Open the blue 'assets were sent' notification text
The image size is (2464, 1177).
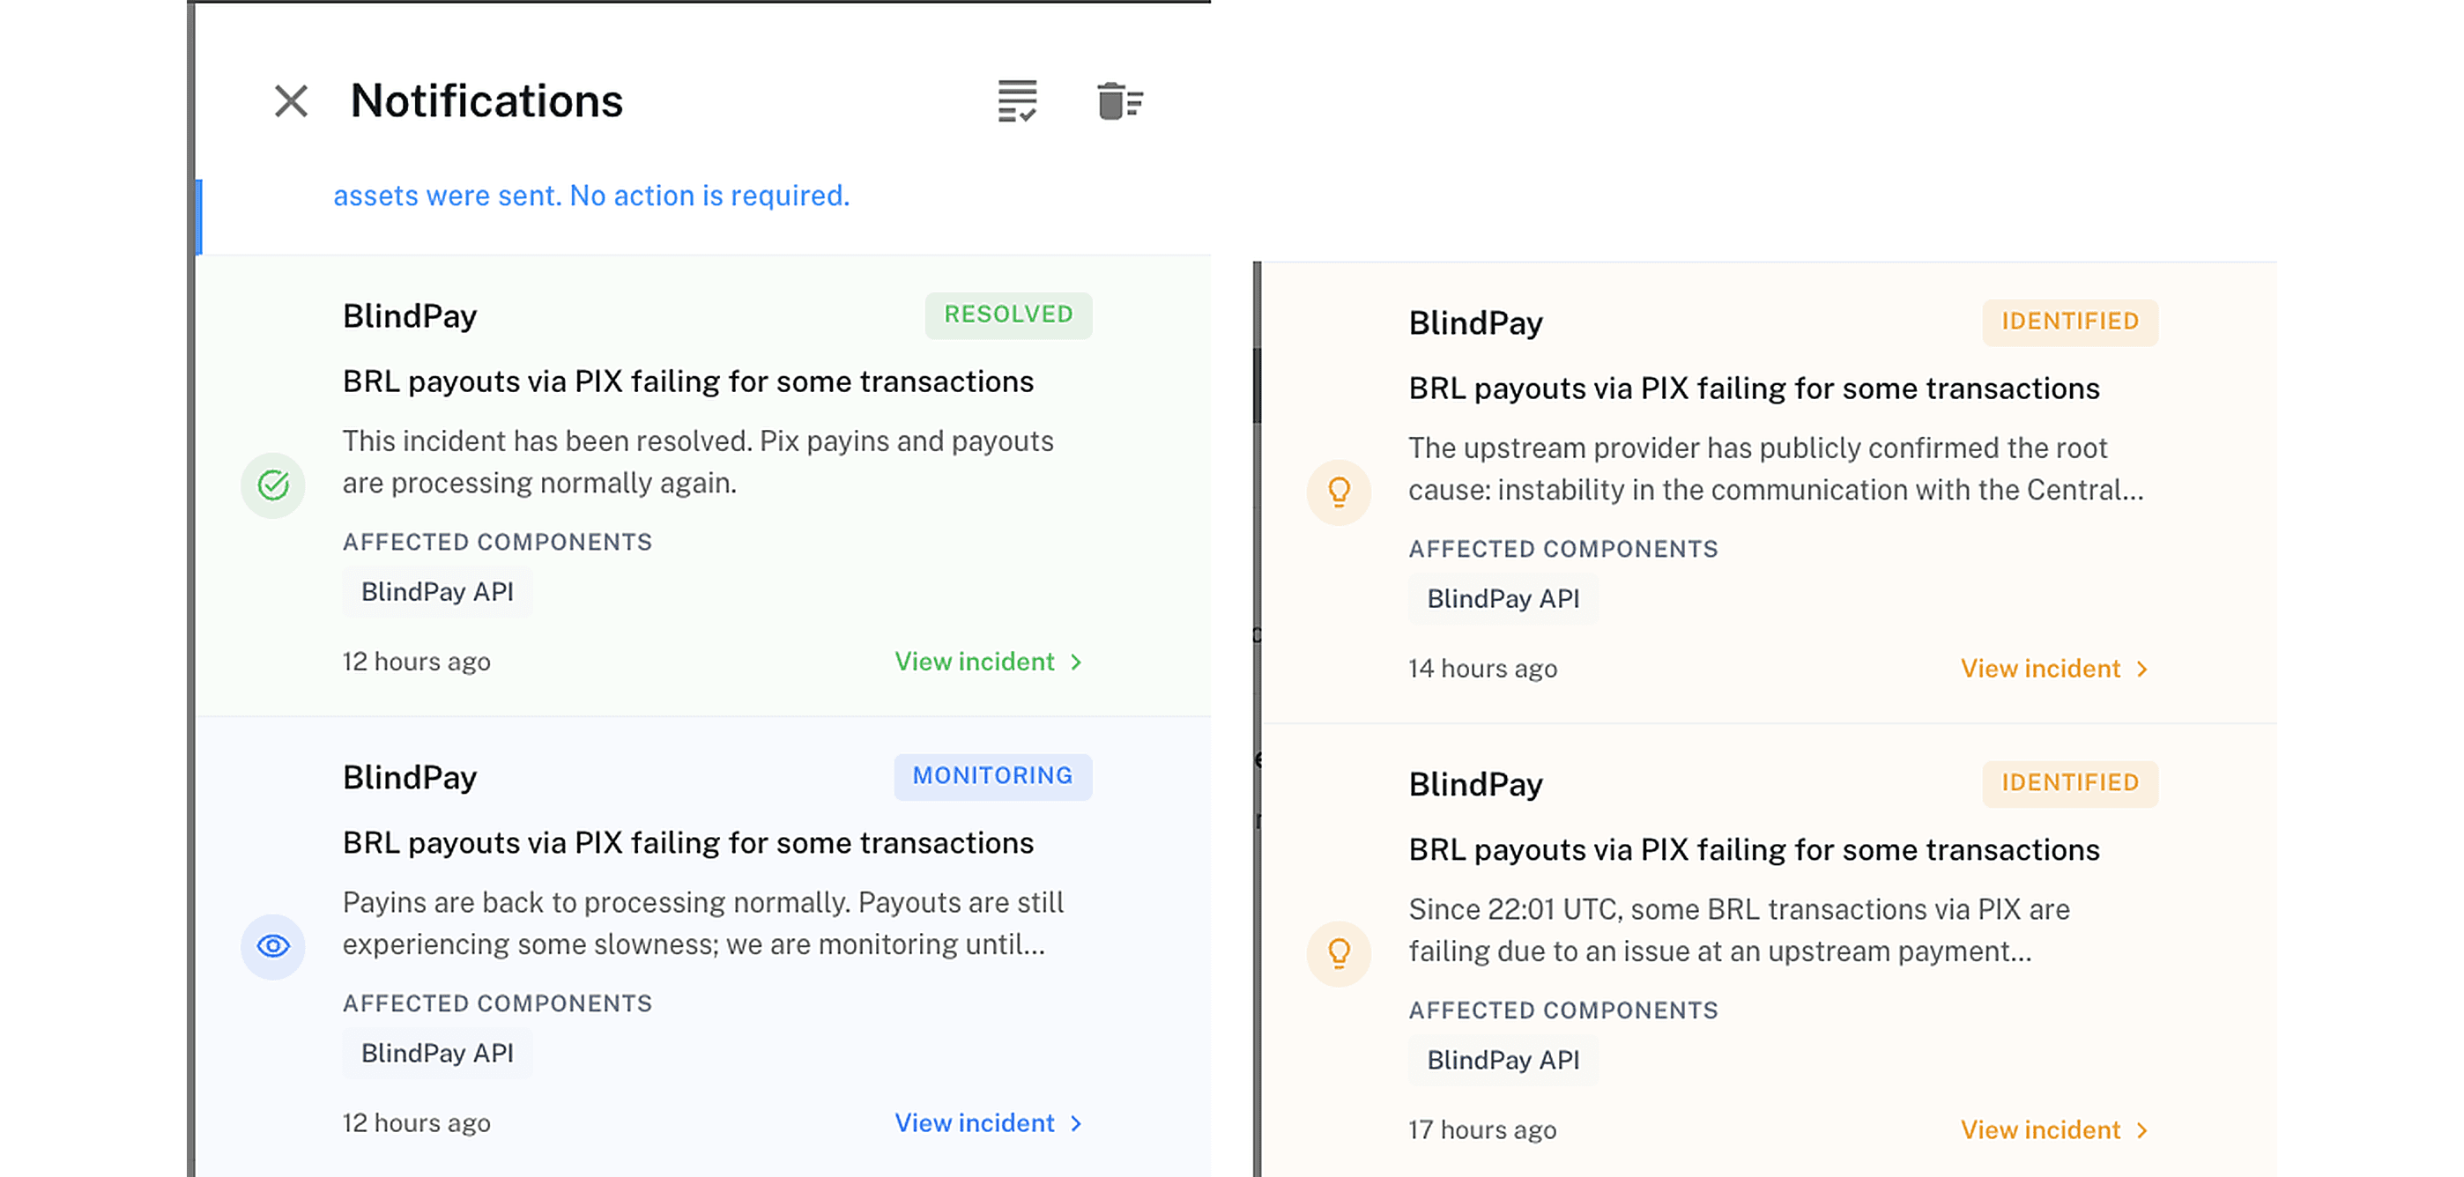pyautogui.click(x=591, y=195)
